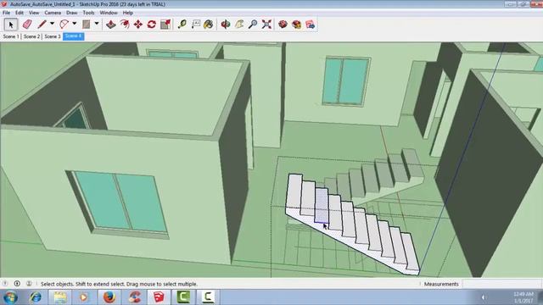This screenshot has height=305, width=543.
Task: Select the Paint Bucket tool
Action: 209,25
